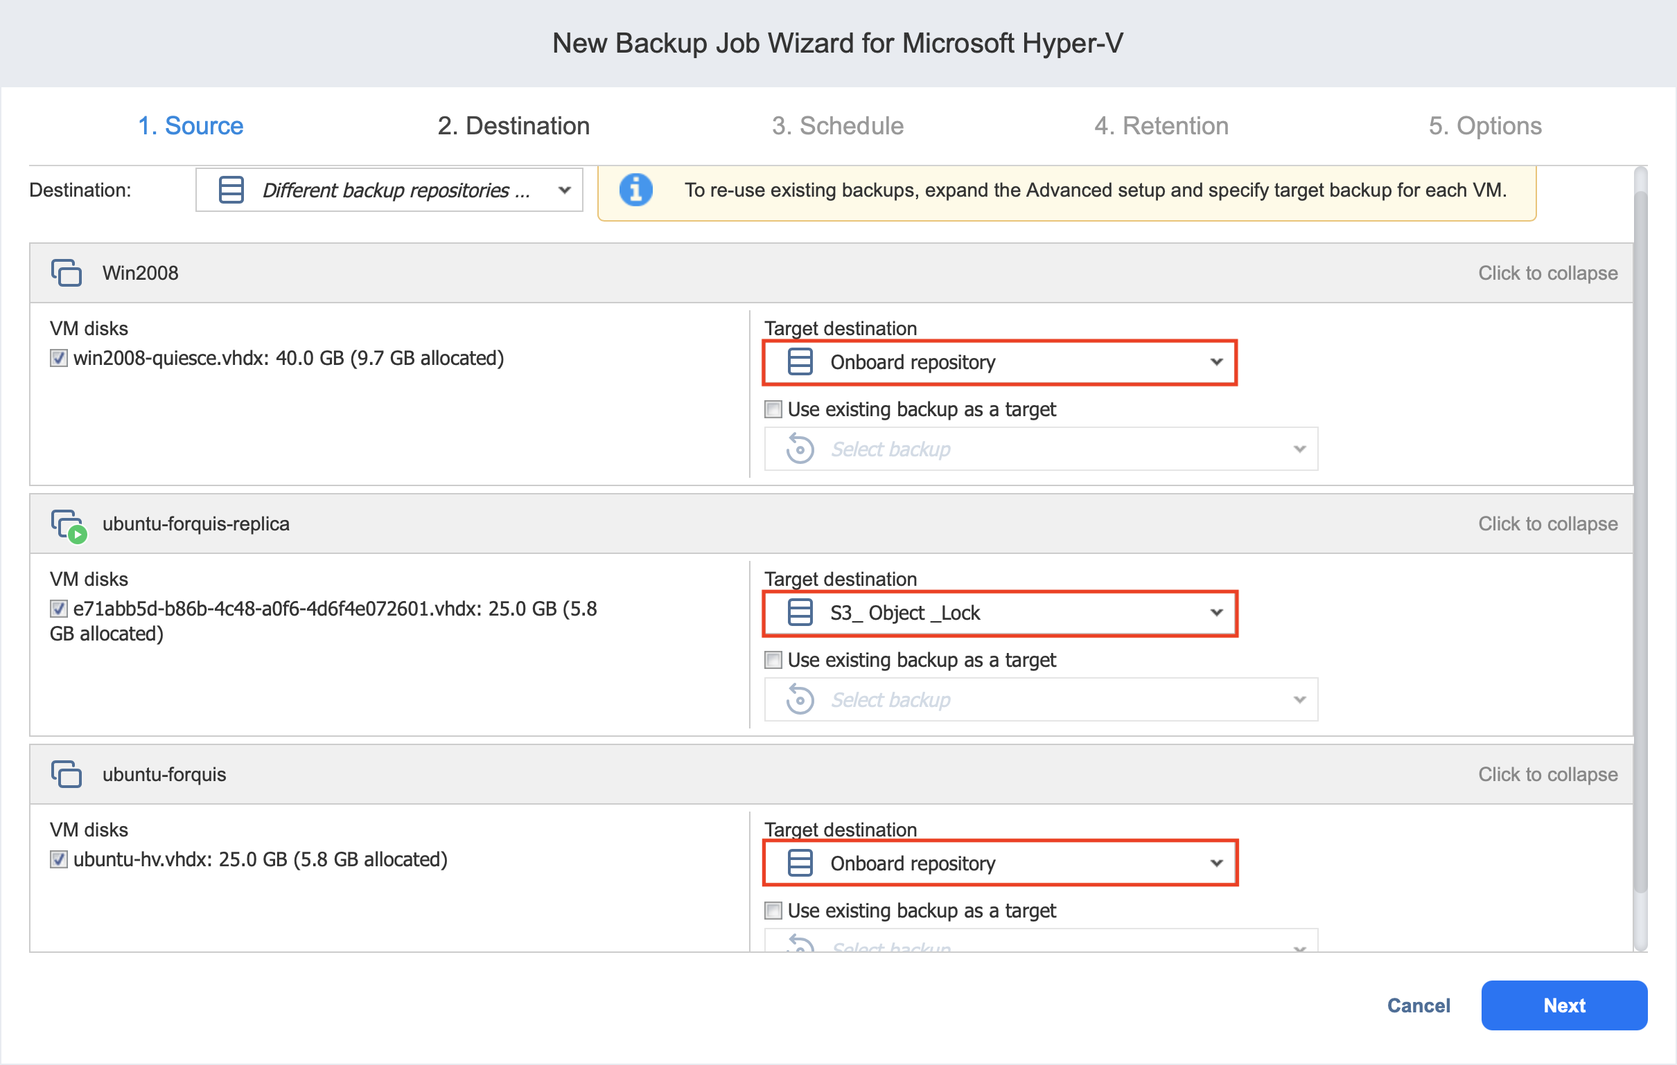This screenshot has height=1065, width=1677.
Task: Uncheck the ubuntu-hv.vhdx disk checkbox
Action: point(59,859)
